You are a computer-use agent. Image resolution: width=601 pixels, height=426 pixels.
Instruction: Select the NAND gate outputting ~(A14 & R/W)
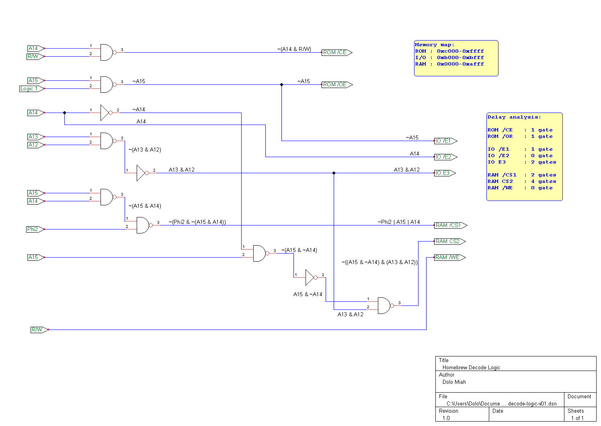[x=107, y=52]
